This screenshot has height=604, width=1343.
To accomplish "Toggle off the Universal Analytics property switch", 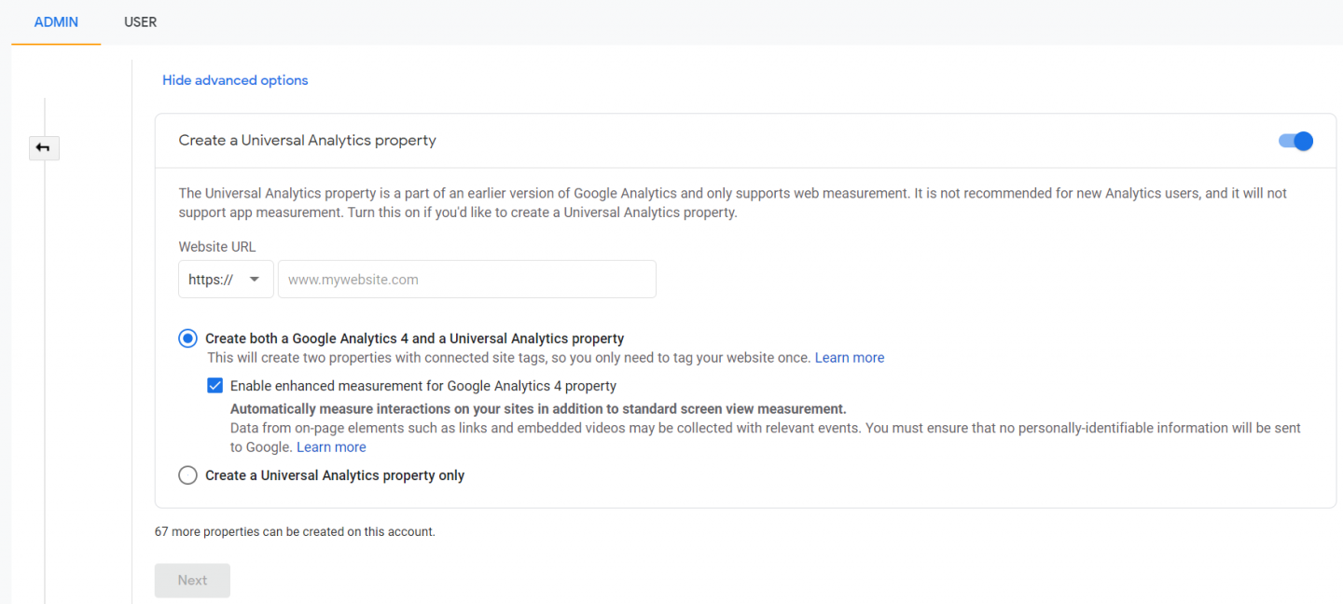I will [1295, 141].
